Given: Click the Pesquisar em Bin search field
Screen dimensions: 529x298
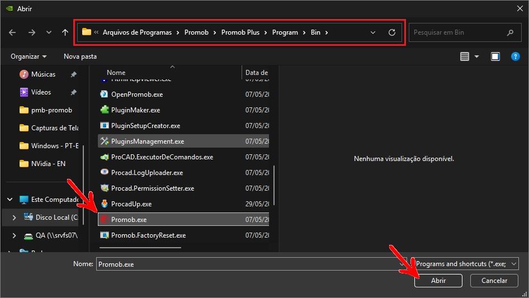Looking at the screenshot, I should tap(465, 32).
